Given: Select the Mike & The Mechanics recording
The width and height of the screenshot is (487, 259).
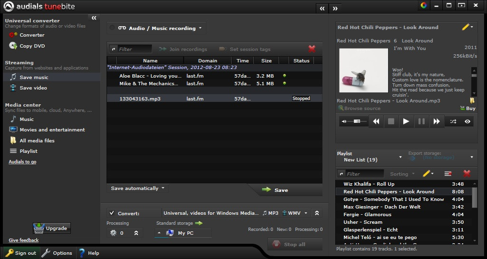Looking at the screenshot, I should [214, 83].
